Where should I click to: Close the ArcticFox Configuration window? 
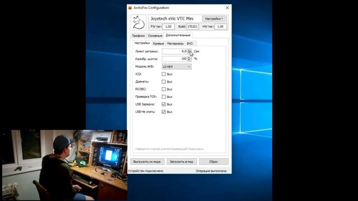click(227, 8)
